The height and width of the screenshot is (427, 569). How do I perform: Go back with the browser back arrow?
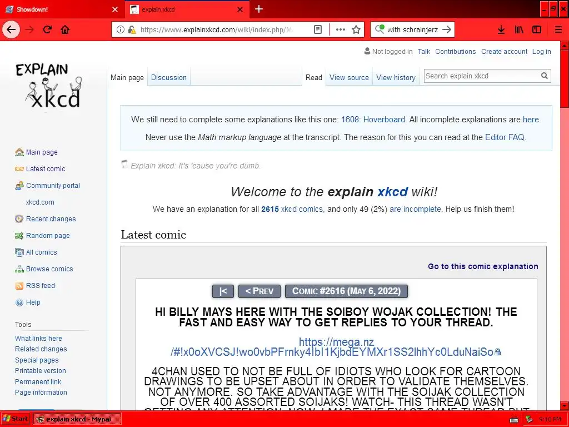pos(11,29)
